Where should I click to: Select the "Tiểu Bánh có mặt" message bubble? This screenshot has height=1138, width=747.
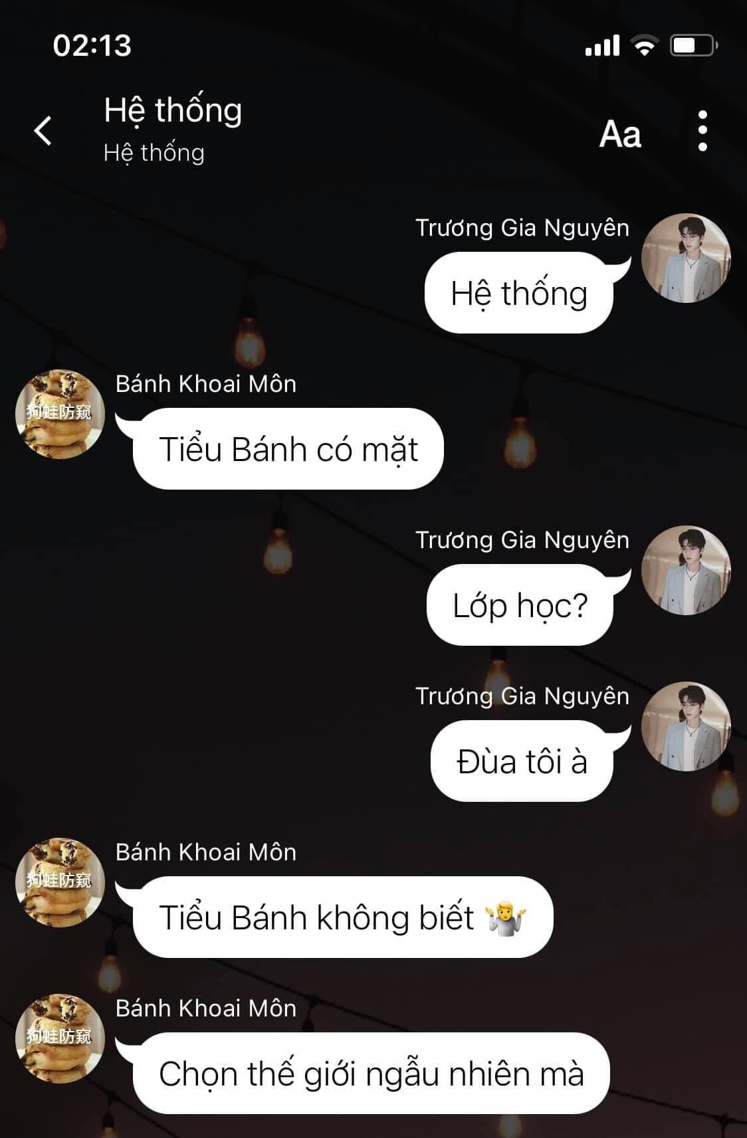tap(288, 449)
